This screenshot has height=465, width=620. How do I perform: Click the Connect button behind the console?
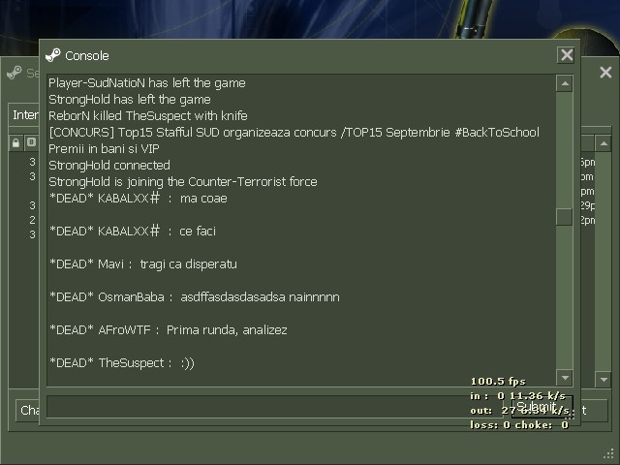(x=594, y=411)
